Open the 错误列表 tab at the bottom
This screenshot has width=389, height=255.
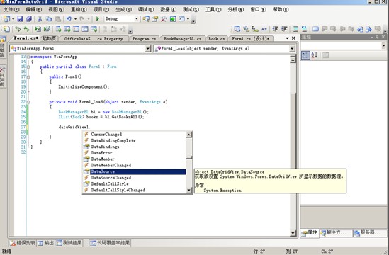tap(23, 243)
